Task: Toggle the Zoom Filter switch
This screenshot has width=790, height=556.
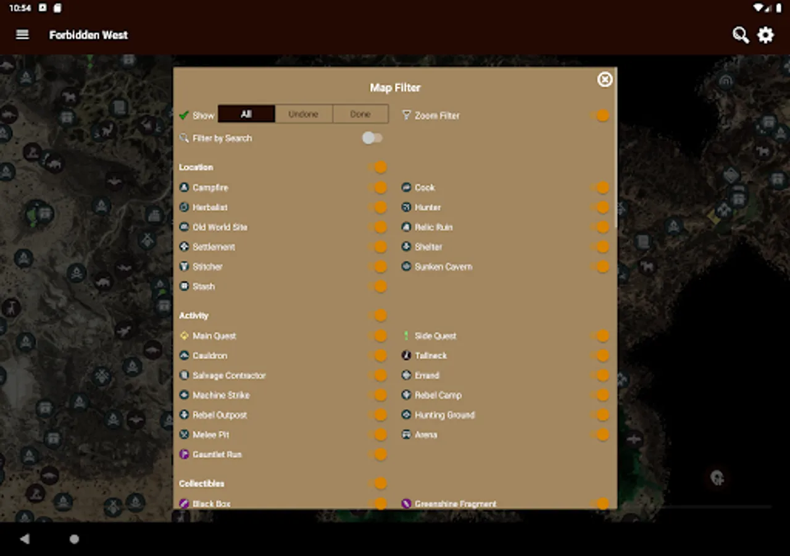Action: coord(599,116)
